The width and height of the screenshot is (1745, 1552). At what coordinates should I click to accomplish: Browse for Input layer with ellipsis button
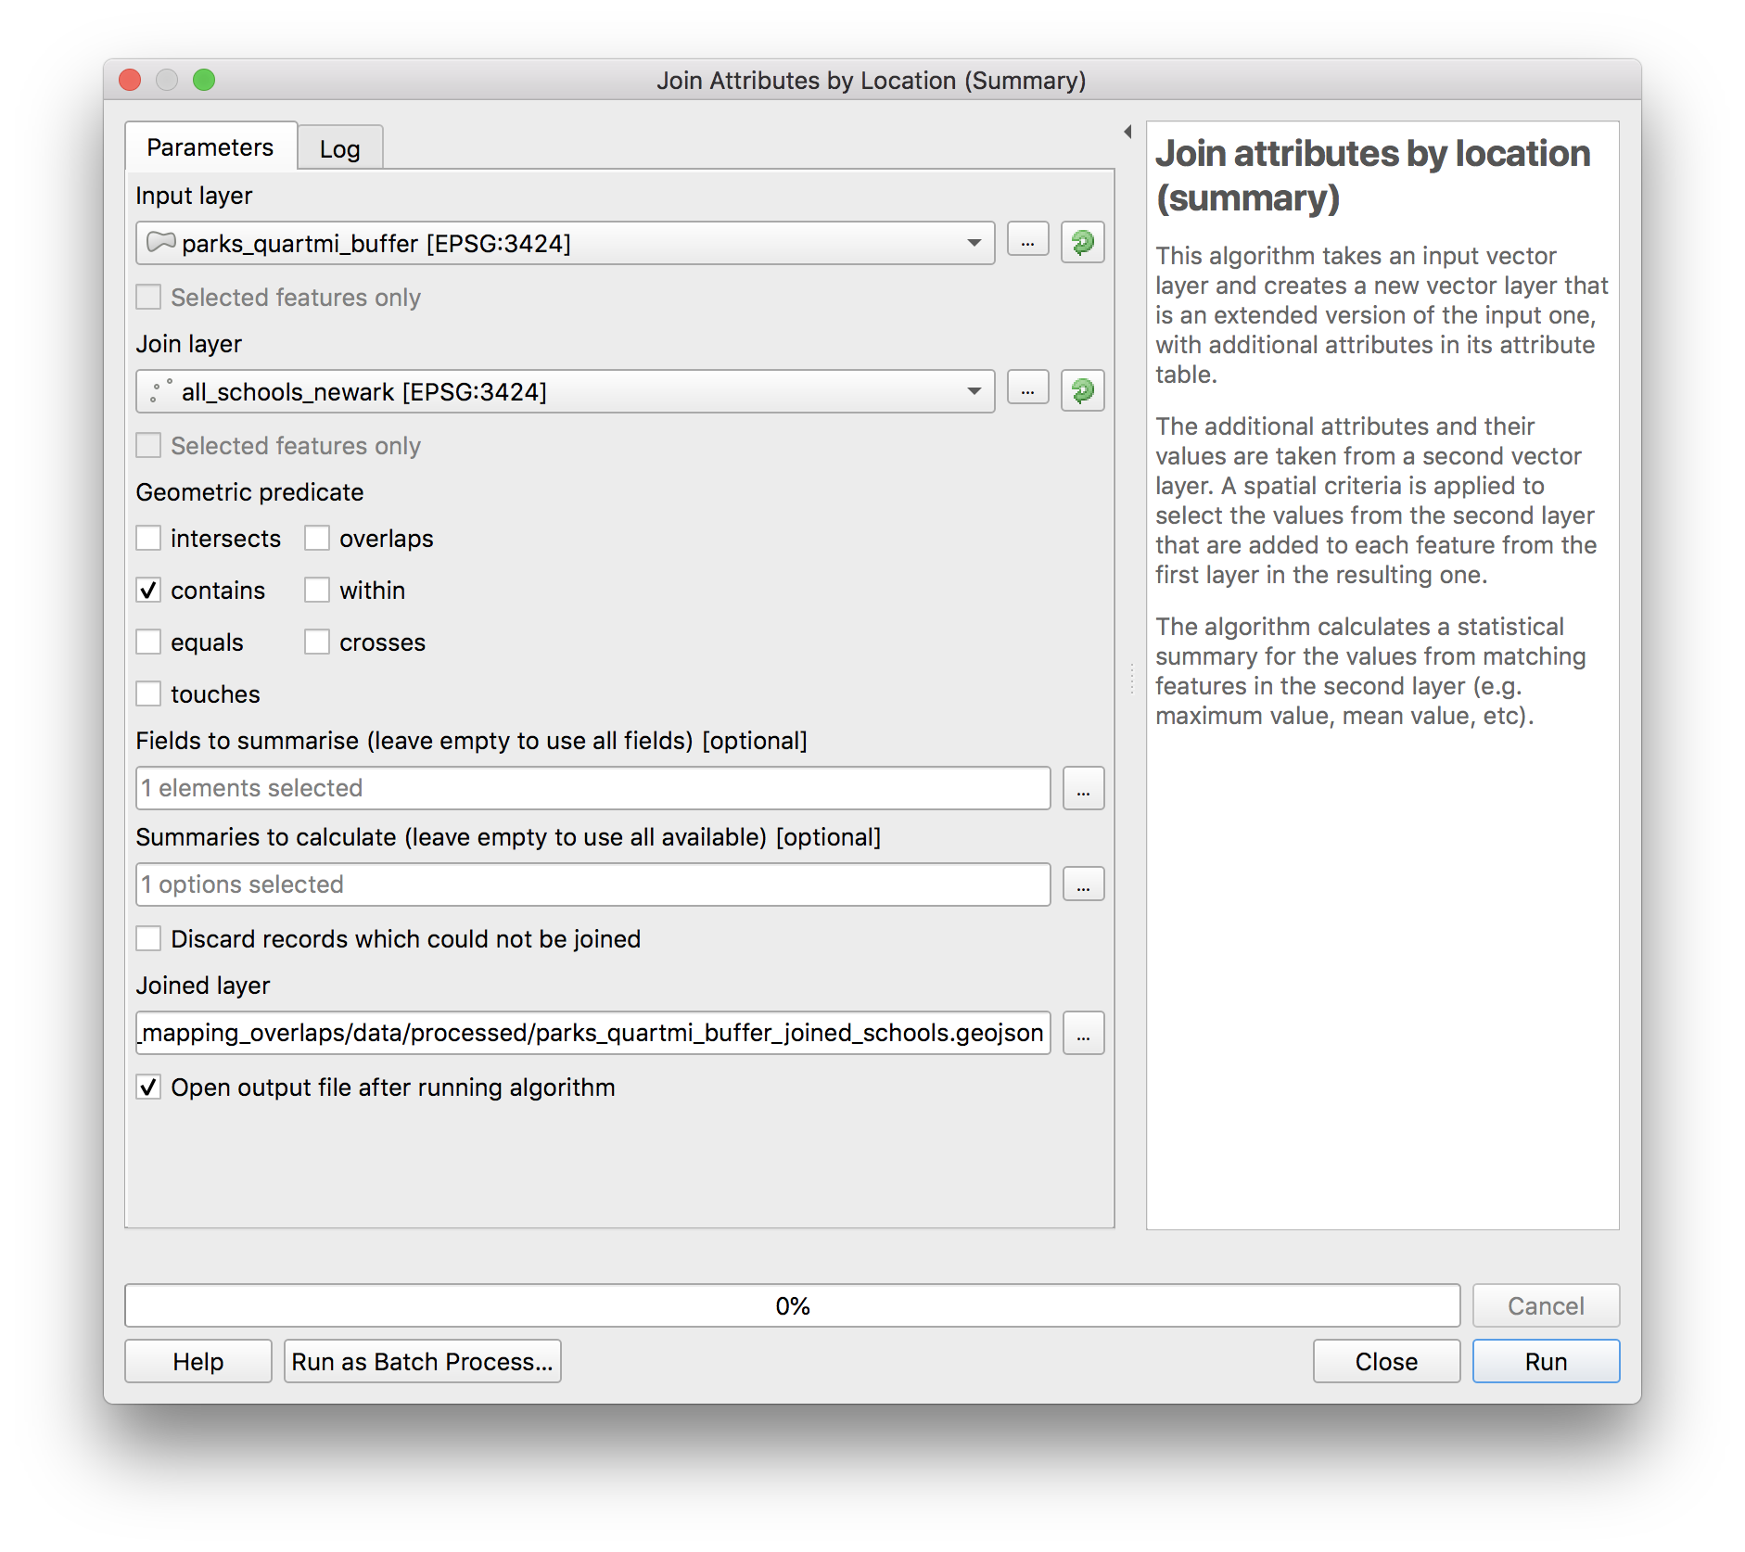1027,241
